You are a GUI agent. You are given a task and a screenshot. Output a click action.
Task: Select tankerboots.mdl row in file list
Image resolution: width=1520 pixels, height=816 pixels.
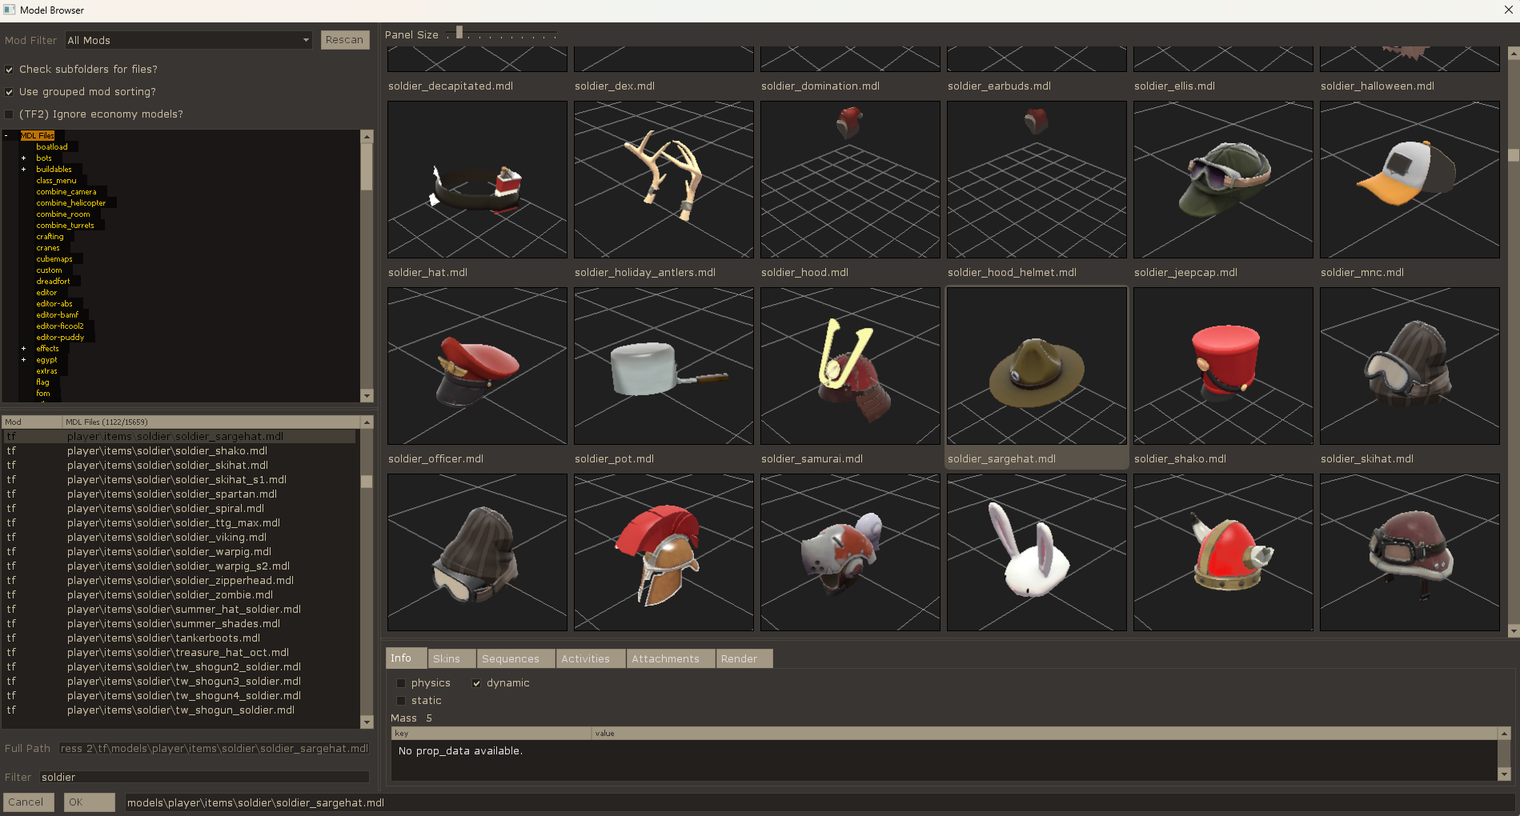tap(180, 638)
